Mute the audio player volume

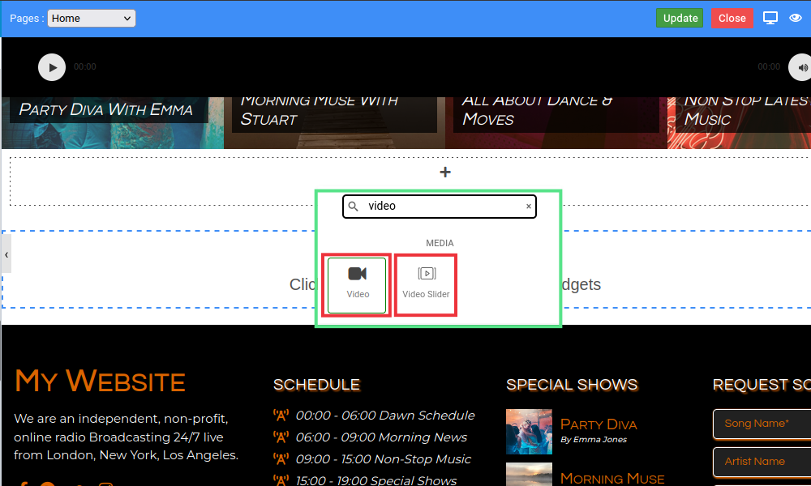[801, 67]
